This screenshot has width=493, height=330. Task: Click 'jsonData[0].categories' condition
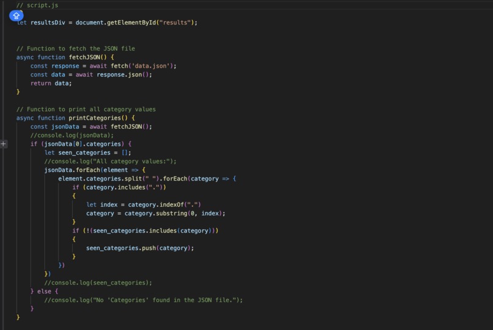point(83,144)
